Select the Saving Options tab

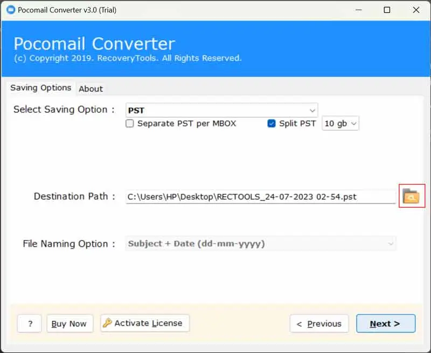tap(41, 88)
